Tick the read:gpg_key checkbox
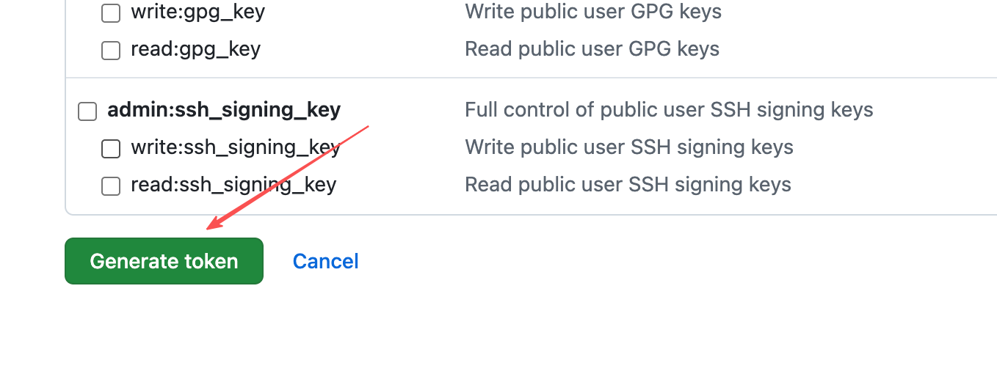 click(x=111, y=50)
